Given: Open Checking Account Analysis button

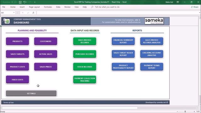Looking at the screenshot, I should (x=152, y=54).
